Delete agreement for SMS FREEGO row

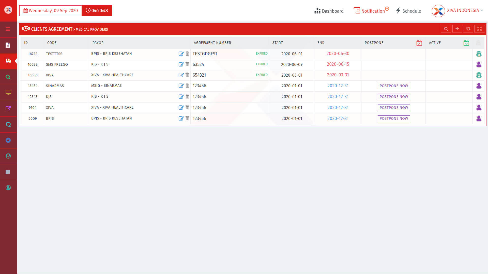coord(187,64)
